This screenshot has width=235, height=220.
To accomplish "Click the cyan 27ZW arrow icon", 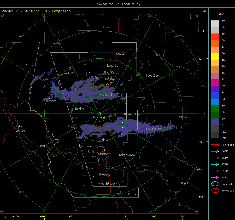I will point(215,165).
